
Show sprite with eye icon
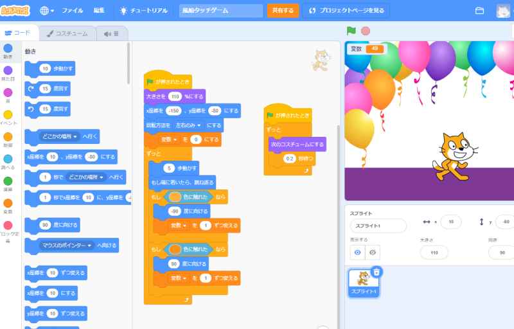[358, 253]
